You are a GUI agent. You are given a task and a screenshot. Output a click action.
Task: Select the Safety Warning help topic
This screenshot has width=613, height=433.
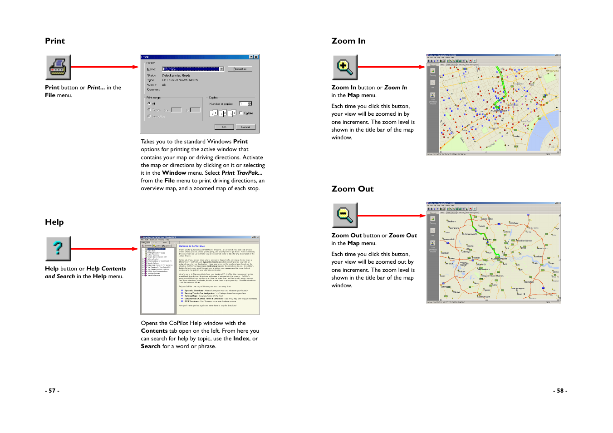(153, 255)
